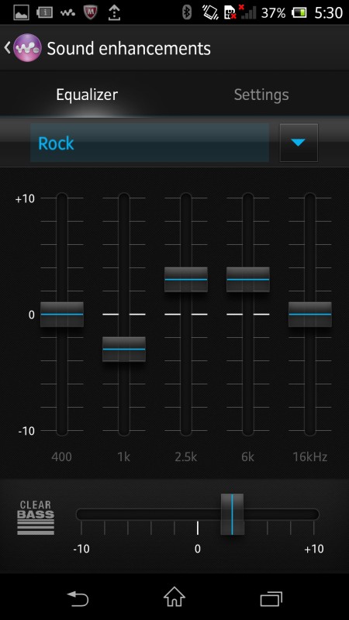Tap the Walkman app icon in header
349x620 pixels.
pyautogui.click(x=27, y=48)
